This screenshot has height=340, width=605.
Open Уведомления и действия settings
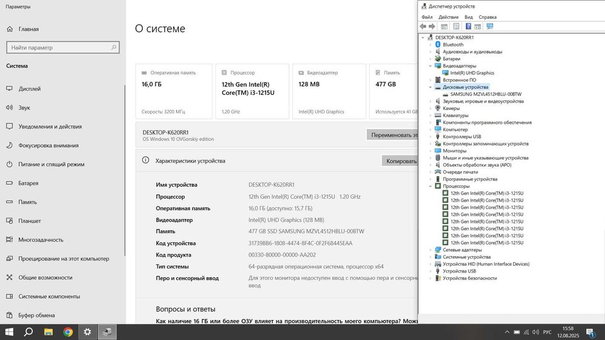pos(50,126)
